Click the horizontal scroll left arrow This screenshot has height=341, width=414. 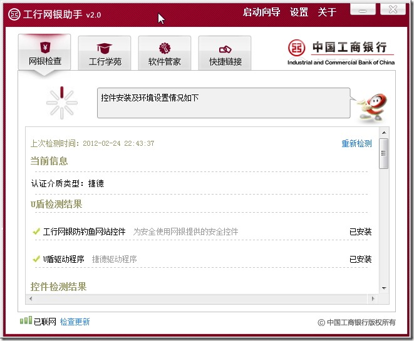[31, 299]
